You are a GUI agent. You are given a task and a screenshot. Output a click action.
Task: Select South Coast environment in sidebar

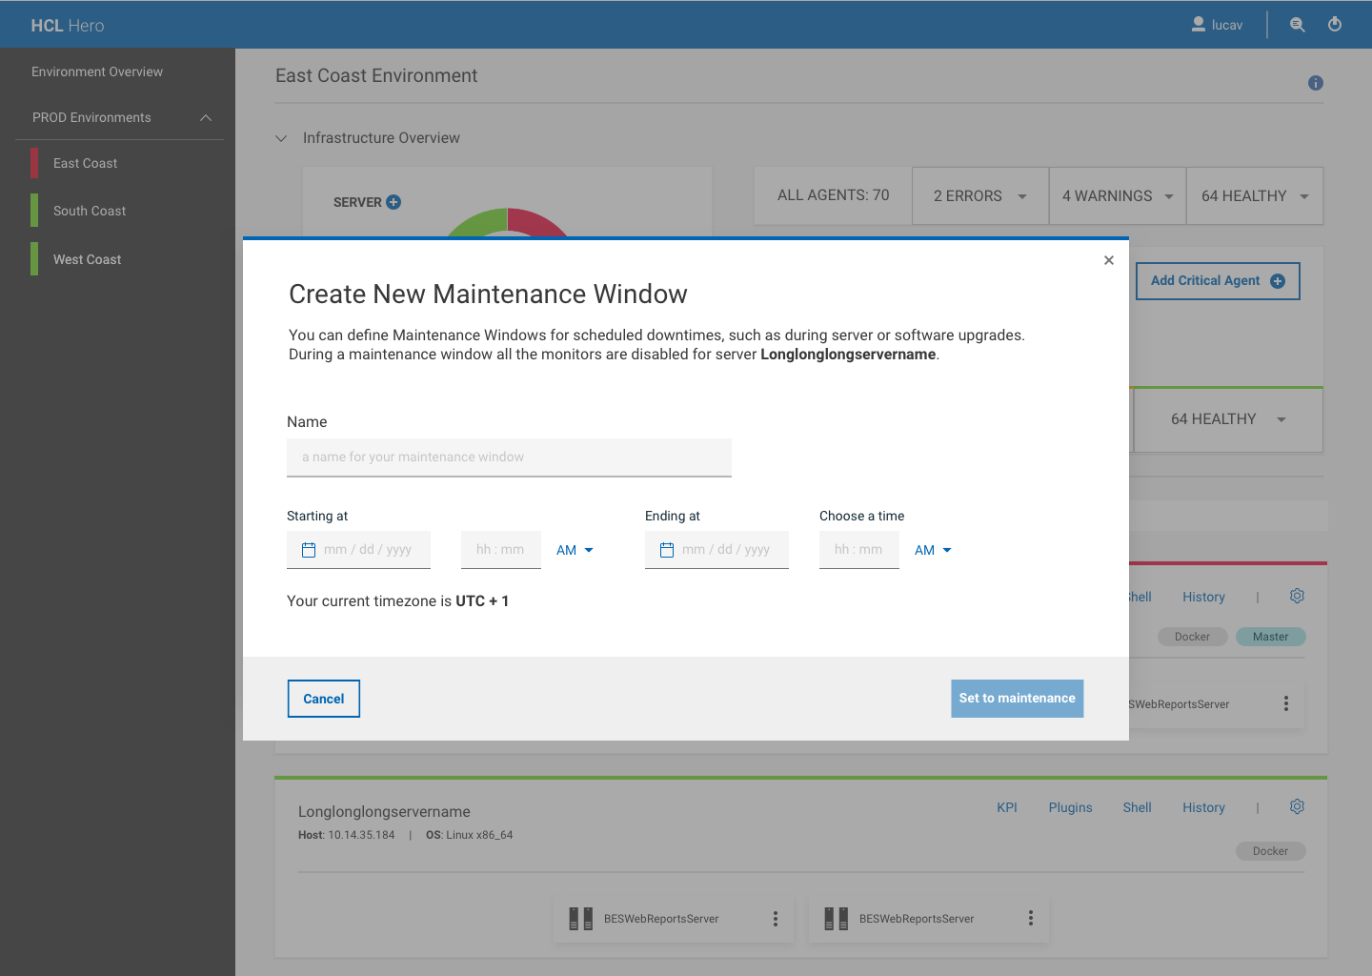coord(90,211)
